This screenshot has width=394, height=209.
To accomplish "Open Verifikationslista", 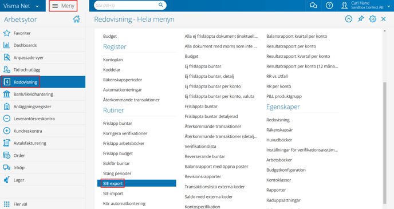I will point(200,147).
